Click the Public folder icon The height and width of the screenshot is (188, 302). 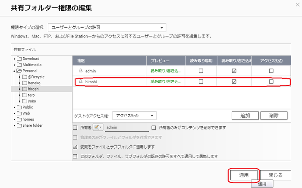tap(19, 107)
